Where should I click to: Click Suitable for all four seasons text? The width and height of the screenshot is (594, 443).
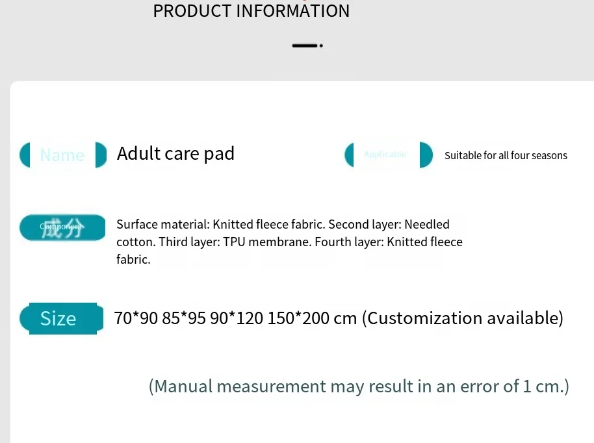[x=506, y=155]
